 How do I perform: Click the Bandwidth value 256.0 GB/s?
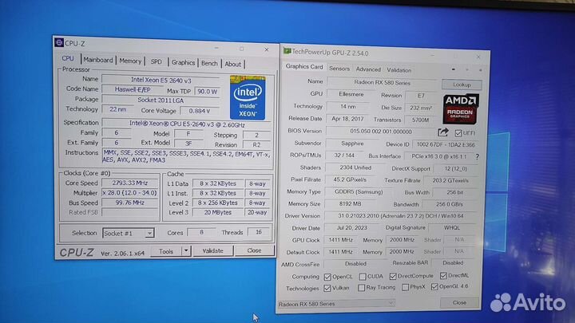point(450,204)
